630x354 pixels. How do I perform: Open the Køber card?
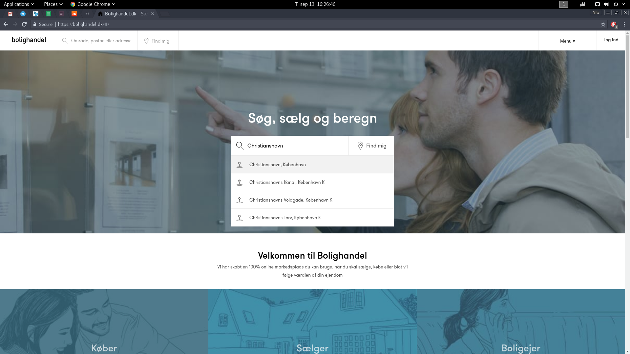[104, 322]
